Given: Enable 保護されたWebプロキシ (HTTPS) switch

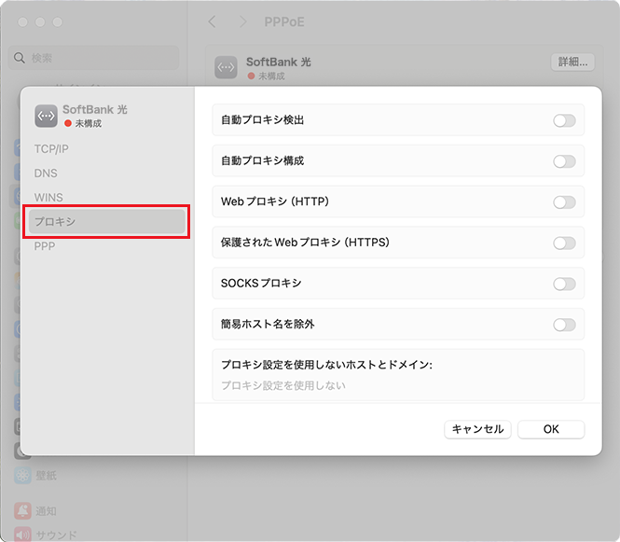Looking at the screenshot, I should coord(564,243).
